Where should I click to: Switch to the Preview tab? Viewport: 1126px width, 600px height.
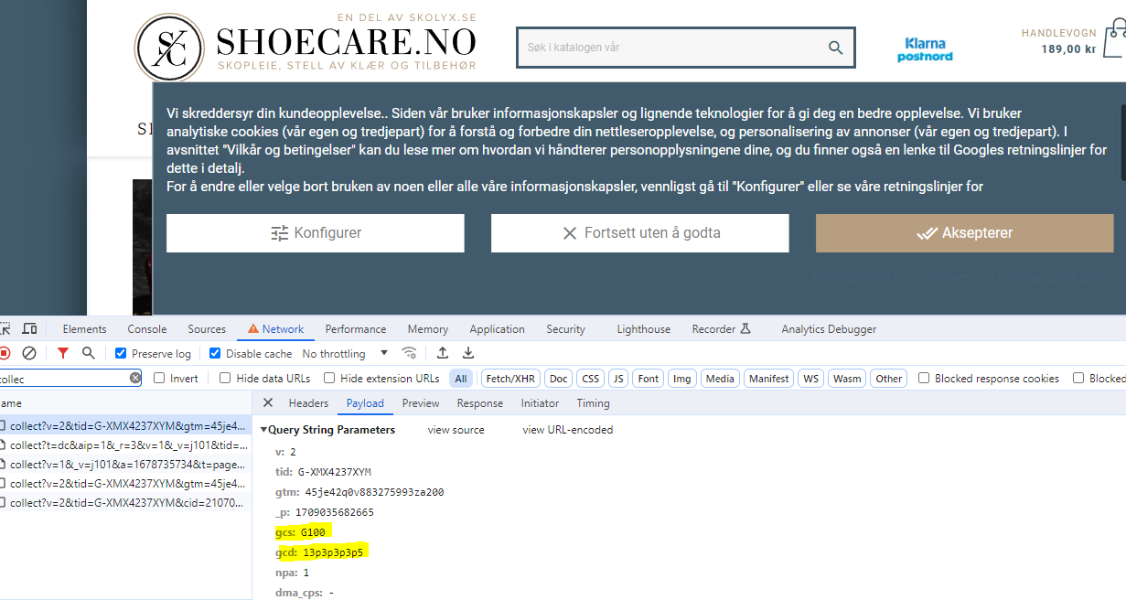point(421,403)
